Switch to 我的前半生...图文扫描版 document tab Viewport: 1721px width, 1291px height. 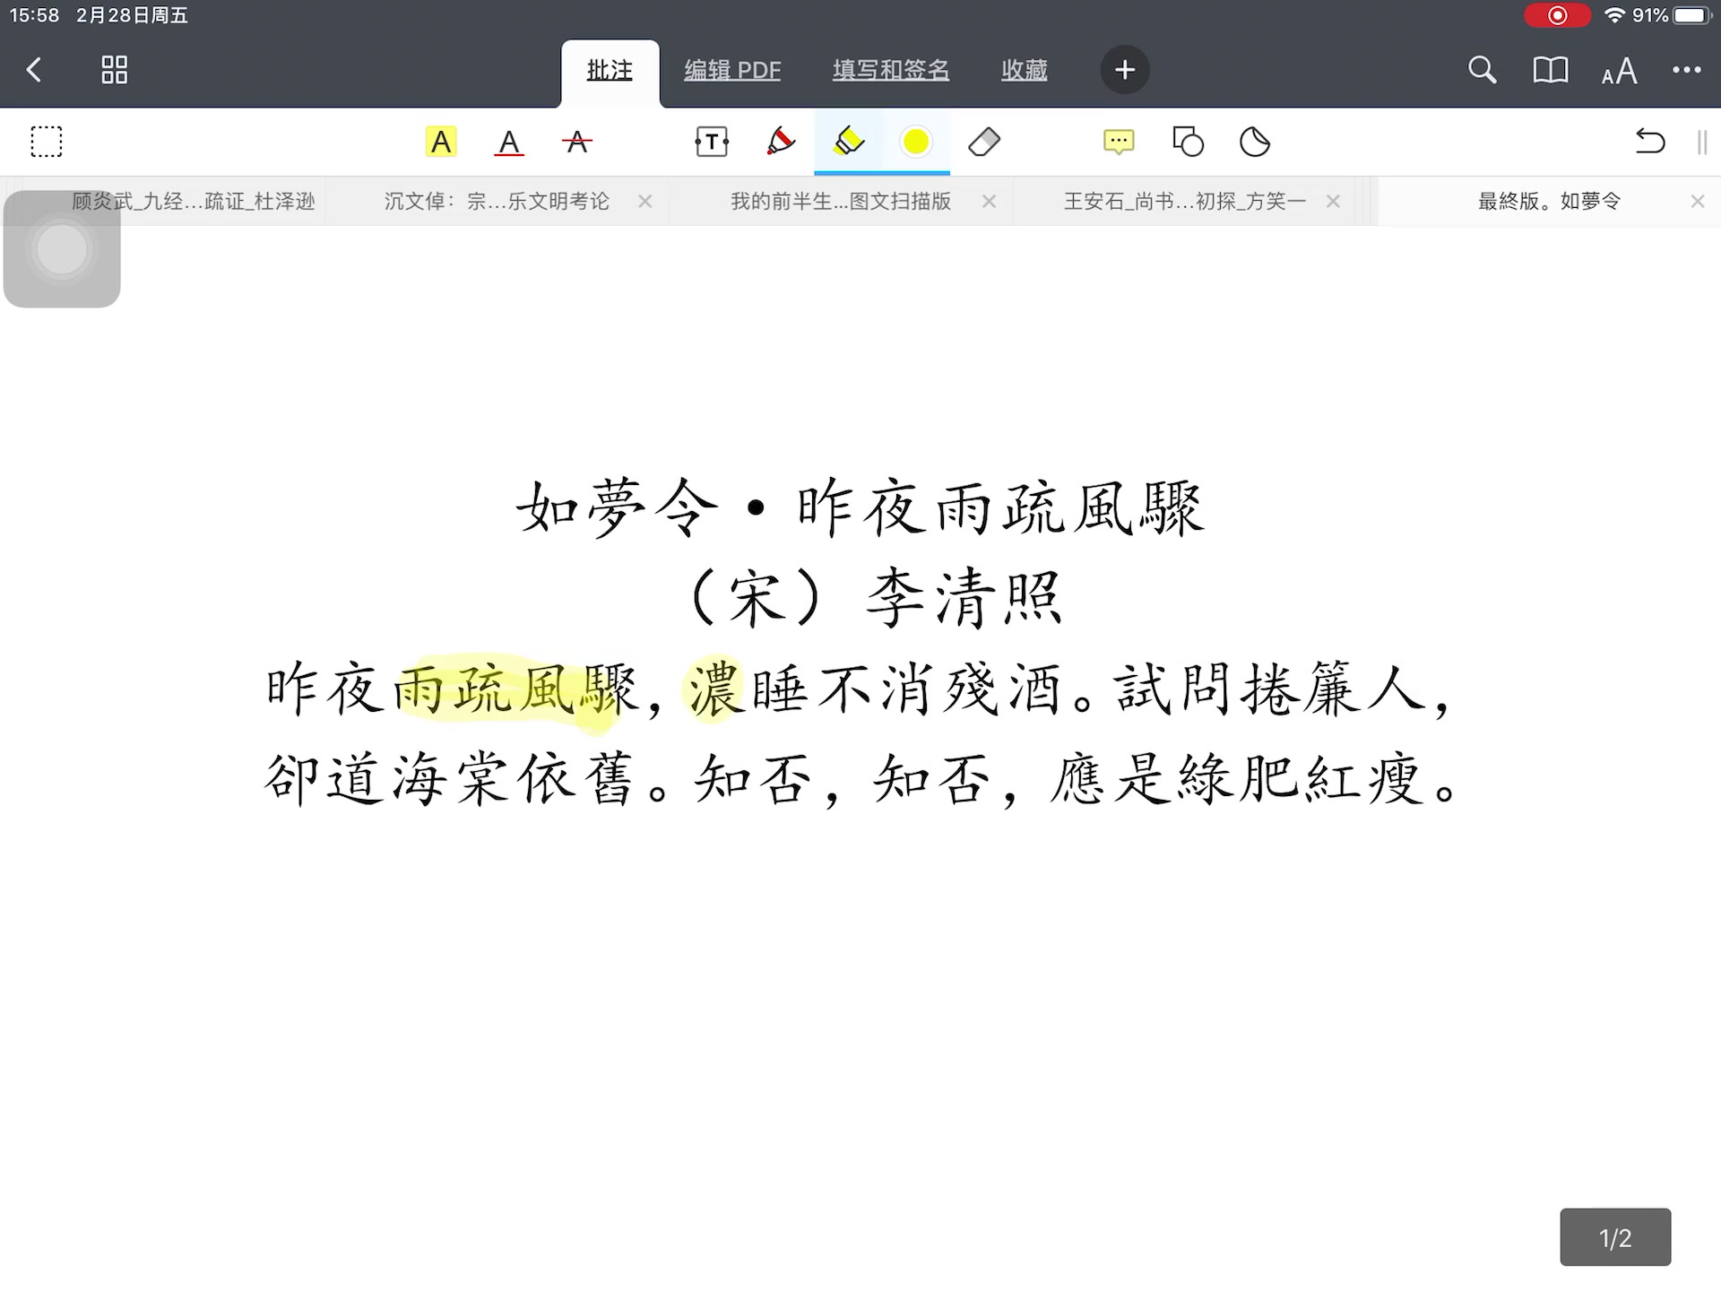[x=841, y=201]
